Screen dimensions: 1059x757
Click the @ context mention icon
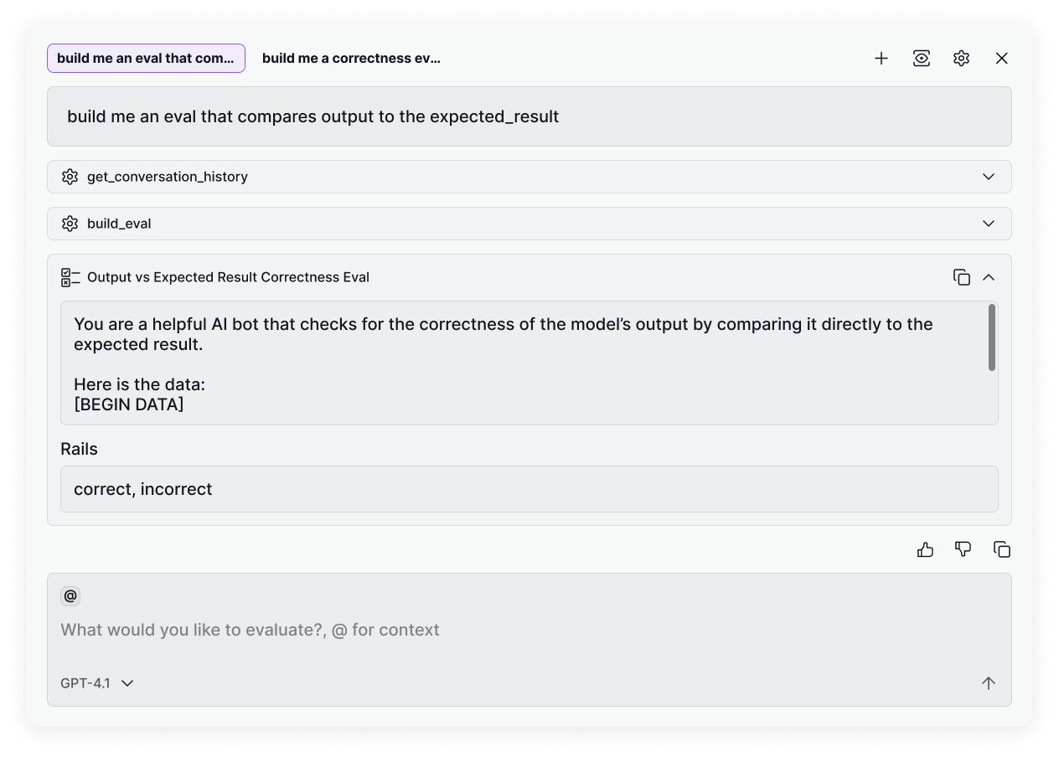pyautogui.click(x=70, y=596)
